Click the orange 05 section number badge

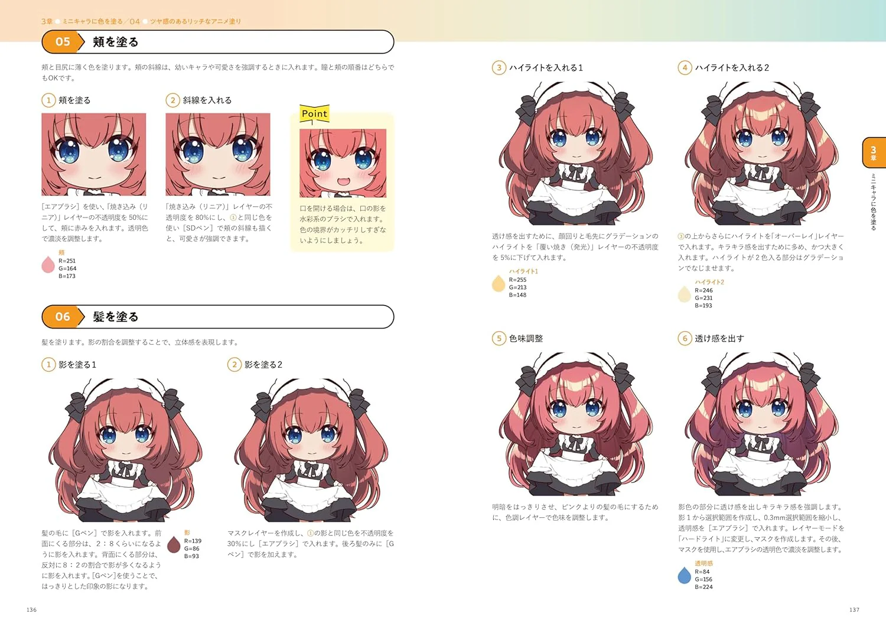63,42
